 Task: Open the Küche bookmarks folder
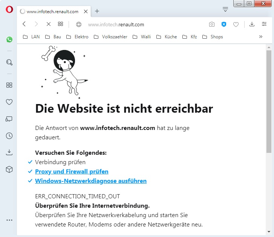pos(167,37)
